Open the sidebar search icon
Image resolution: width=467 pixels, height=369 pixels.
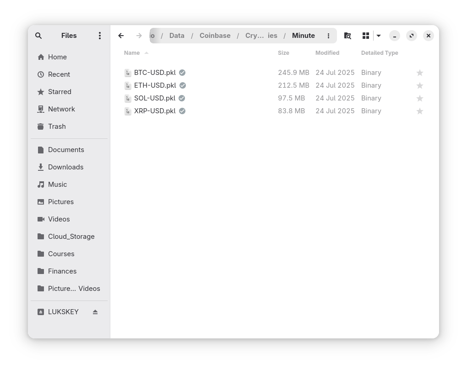[x=38, y=36]
